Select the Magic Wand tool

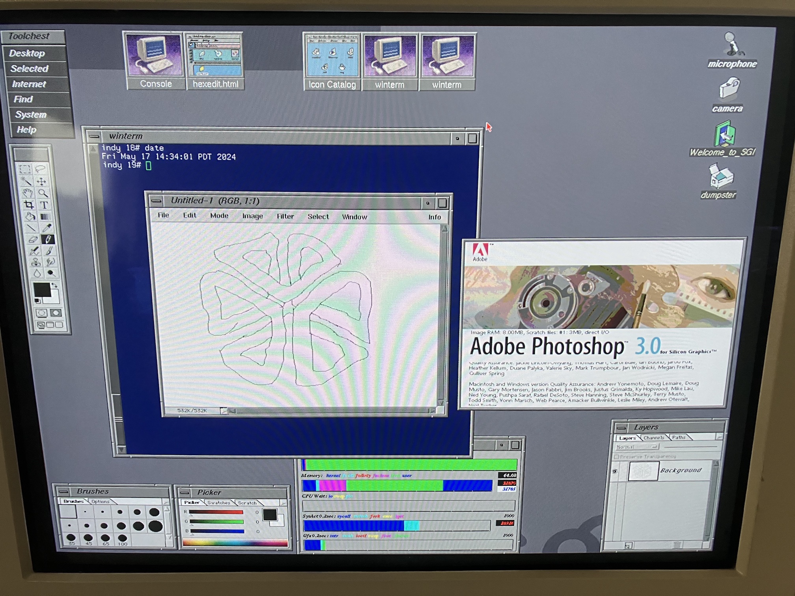coord(26,181)
